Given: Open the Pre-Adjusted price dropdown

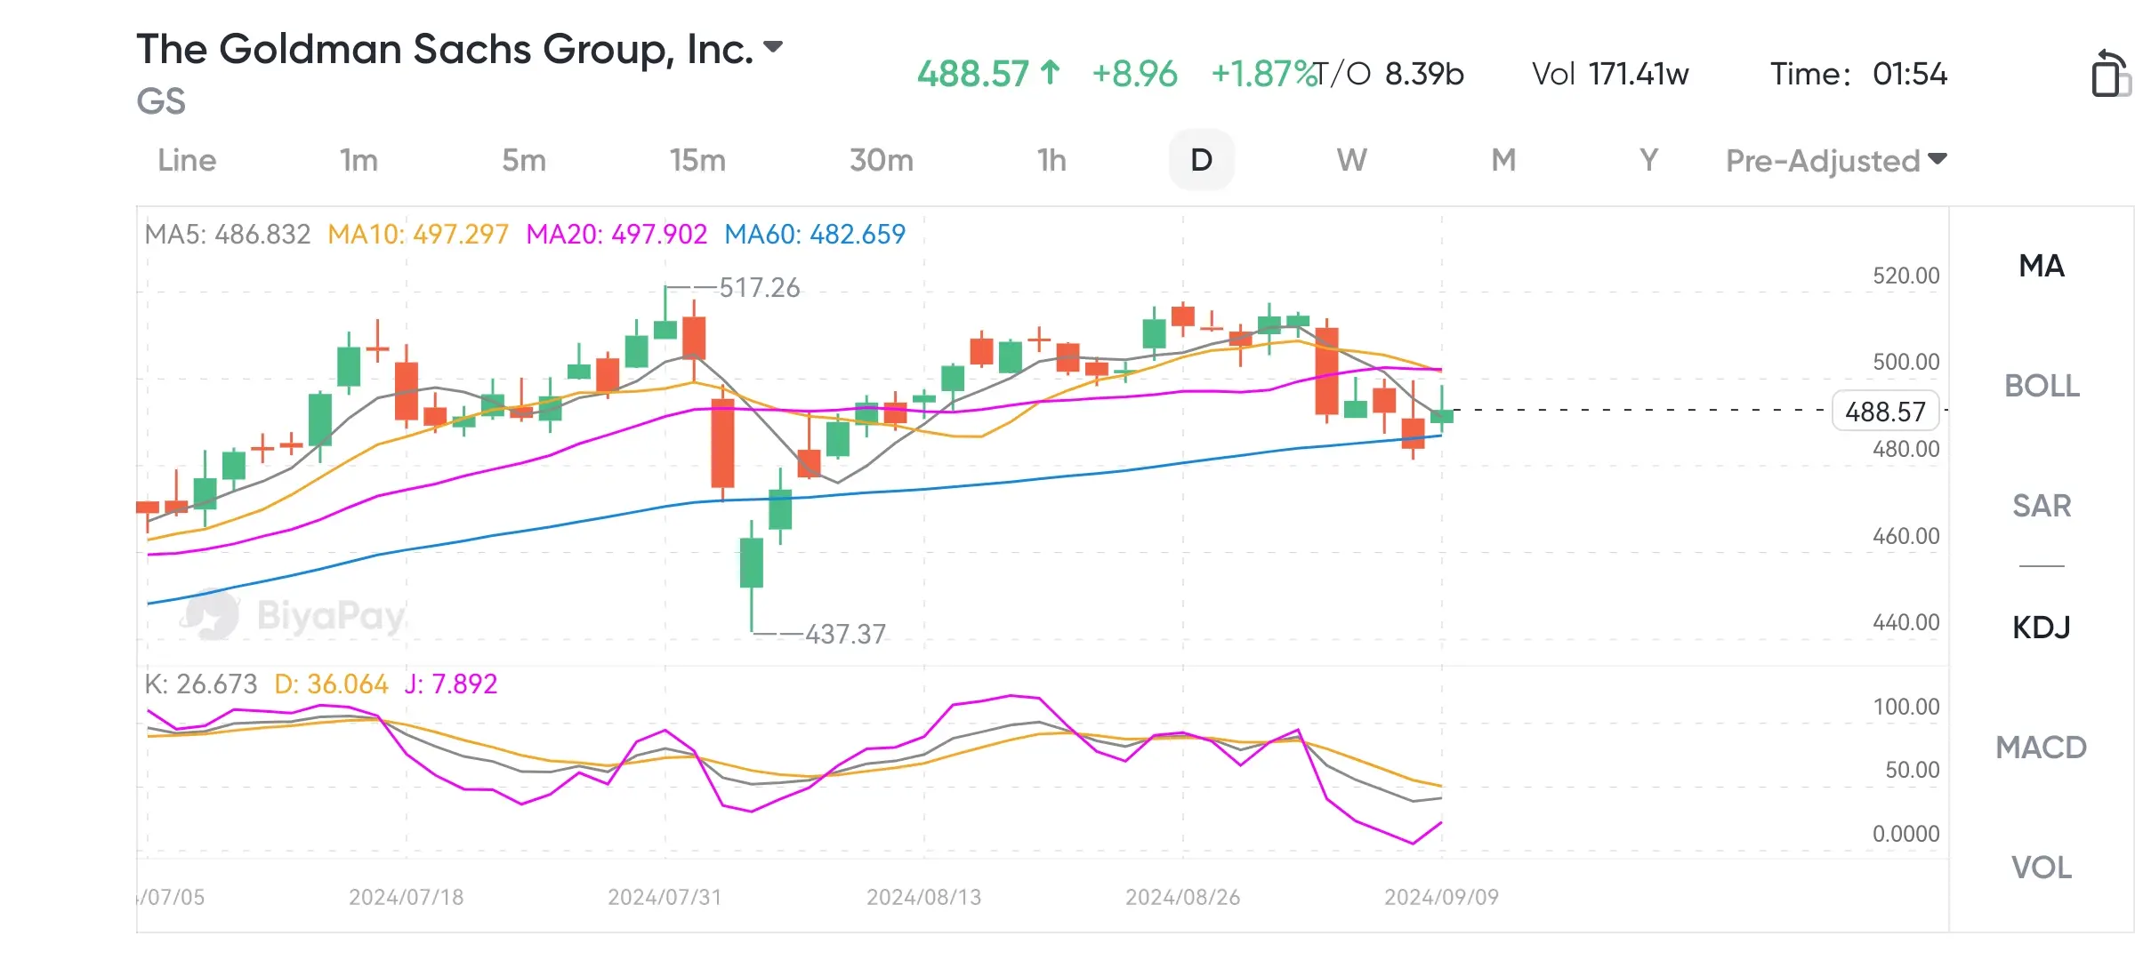Looking at the screenshot, I should 1836,161.
